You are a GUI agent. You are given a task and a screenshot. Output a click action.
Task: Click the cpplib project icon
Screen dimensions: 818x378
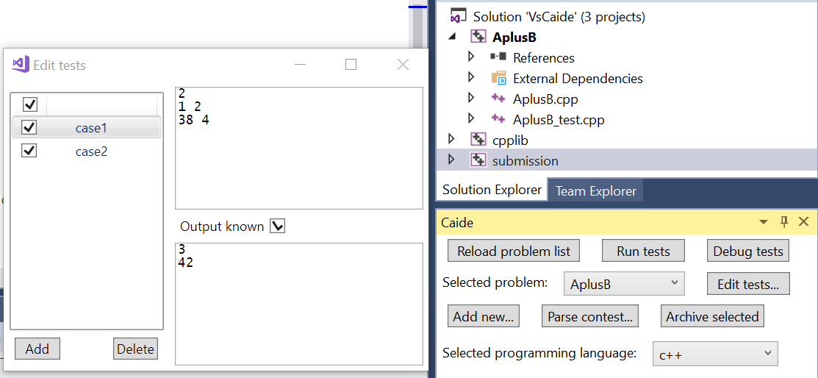[478, 140]
